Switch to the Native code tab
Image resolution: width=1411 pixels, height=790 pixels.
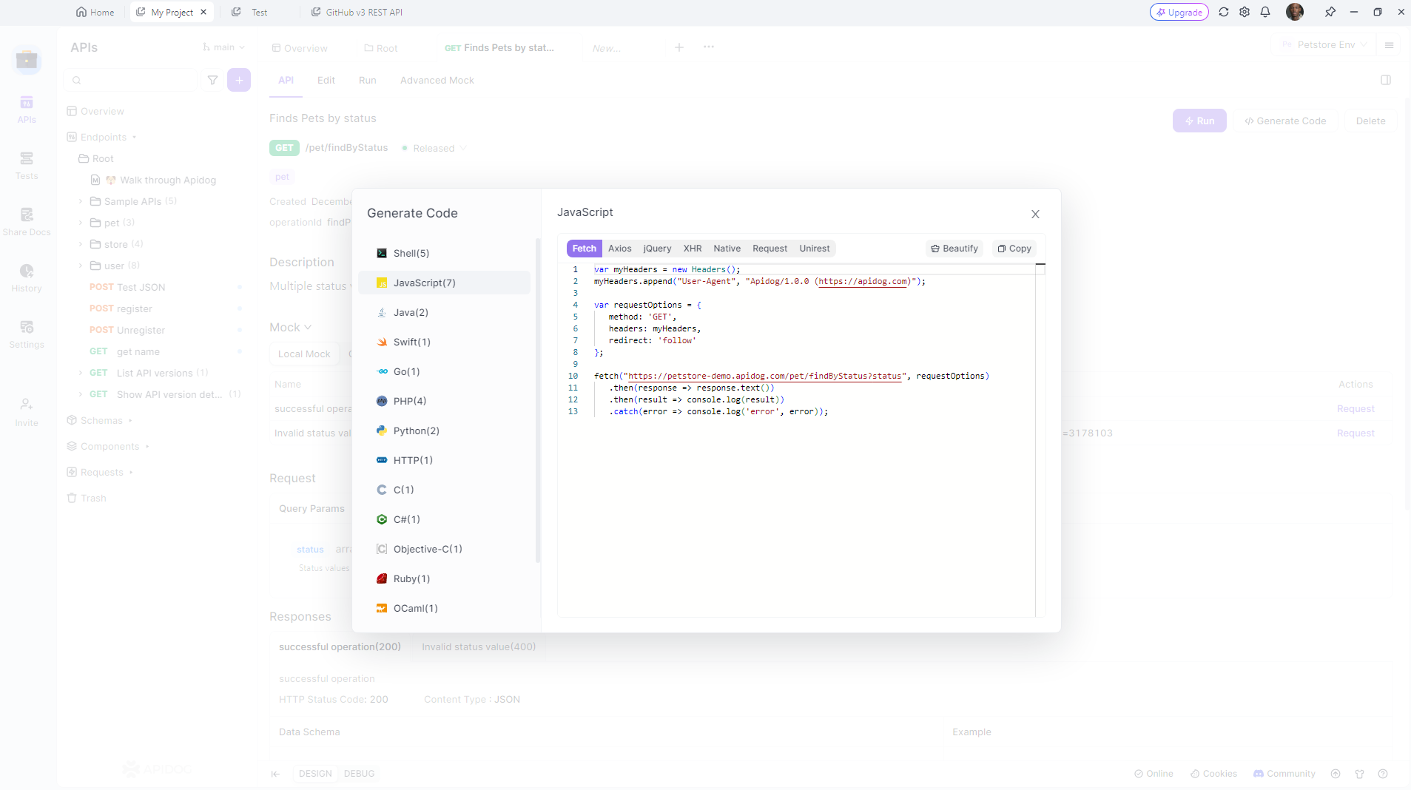tap(727, 249)
